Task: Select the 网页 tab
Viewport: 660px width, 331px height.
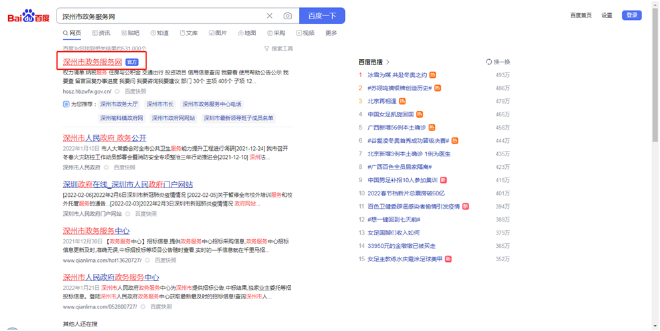Action: pos(72,33)
